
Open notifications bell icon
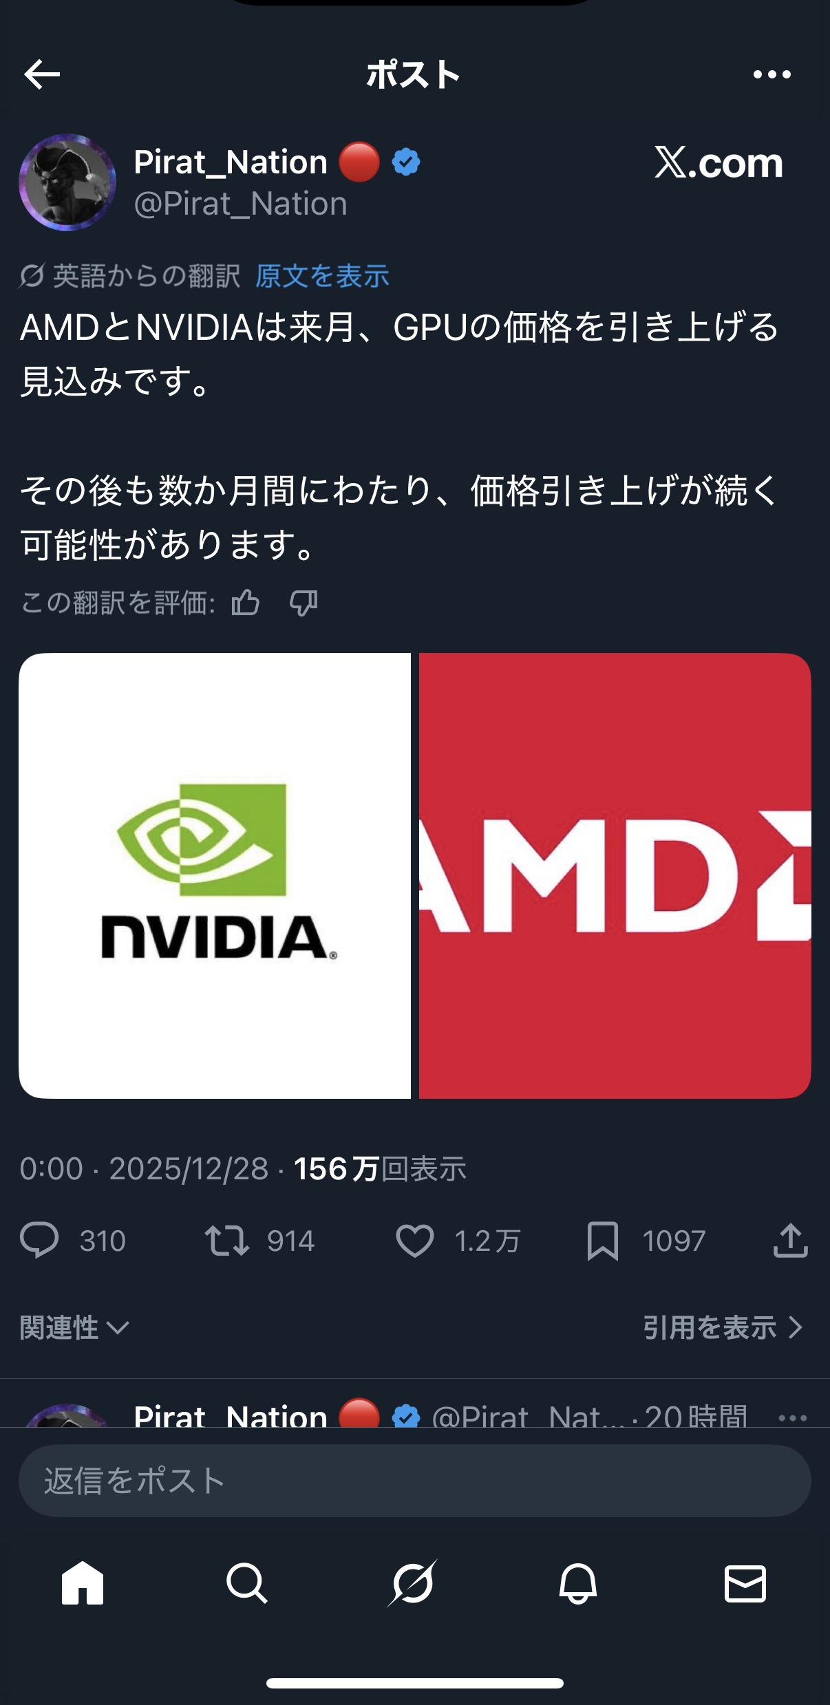click(578, 1583)
